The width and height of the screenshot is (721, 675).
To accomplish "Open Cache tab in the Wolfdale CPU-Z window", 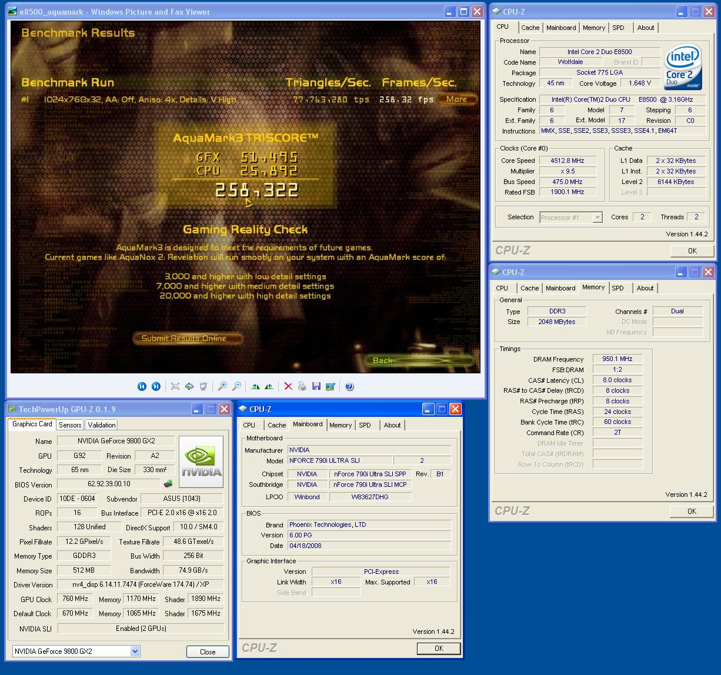I will (x=530, y=28).
